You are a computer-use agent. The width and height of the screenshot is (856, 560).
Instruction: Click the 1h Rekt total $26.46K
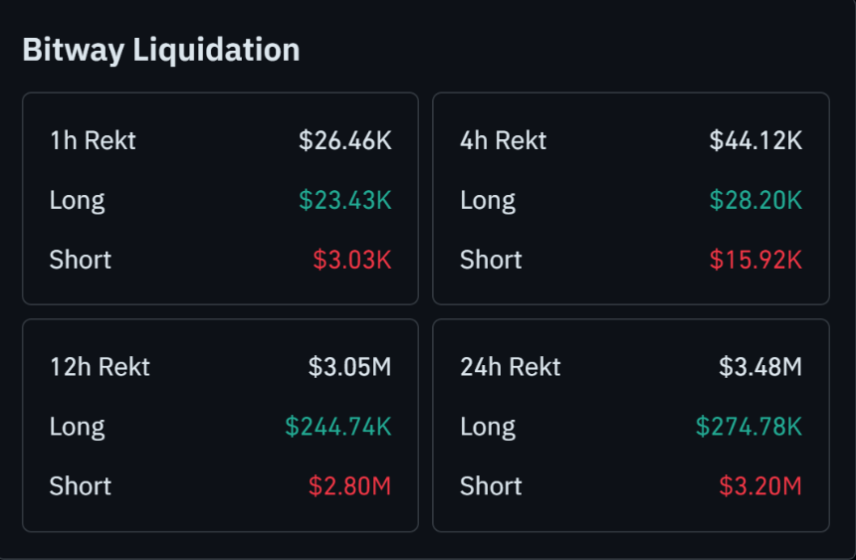click(x=345, y=141)
